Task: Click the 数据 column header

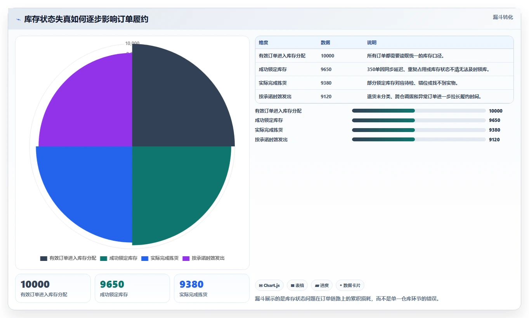Action: [x=326, y=43]
